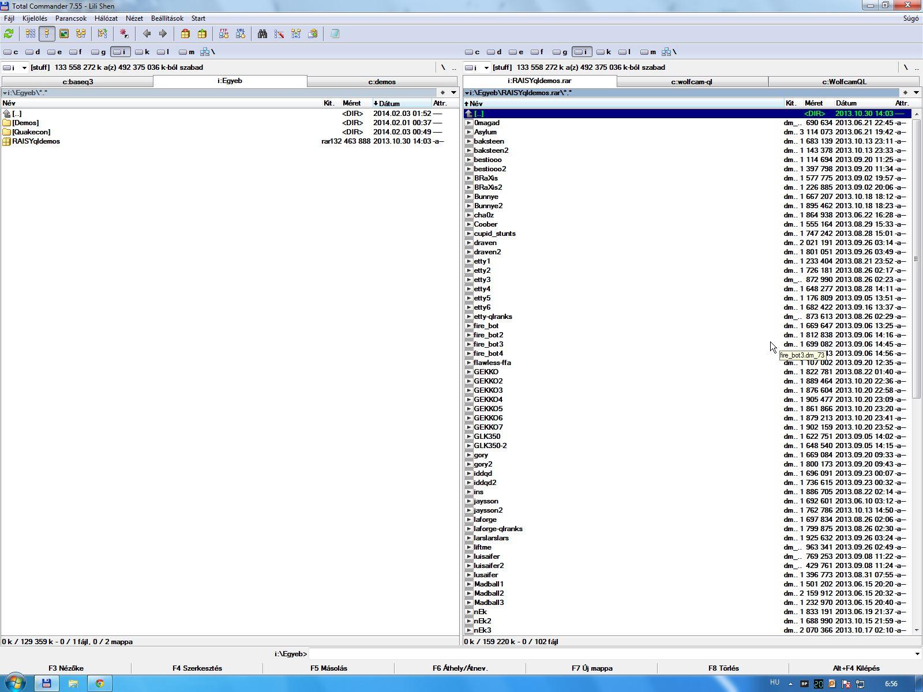Select the flawless-ffa file row
This screenshot has height=692, width=923.
687,363
